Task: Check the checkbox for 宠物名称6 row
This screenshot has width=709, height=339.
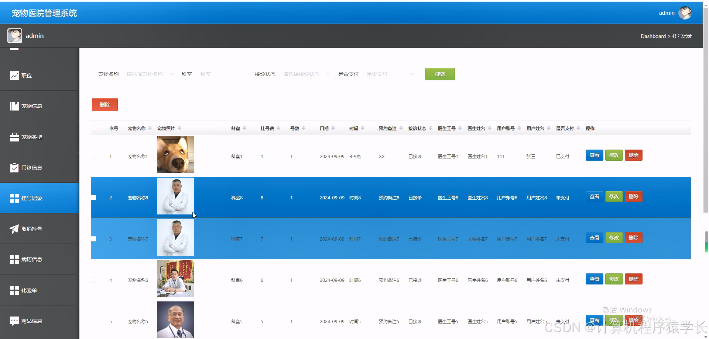Action: (x=93, y=280)
